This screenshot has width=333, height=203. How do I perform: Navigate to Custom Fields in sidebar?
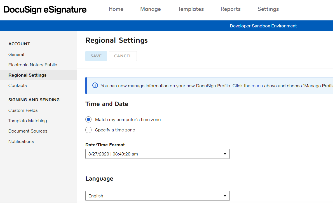[x=23, y=110]
